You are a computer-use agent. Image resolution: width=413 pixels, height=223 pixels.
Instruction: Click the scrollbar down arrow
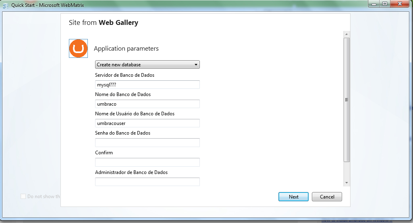347,183
